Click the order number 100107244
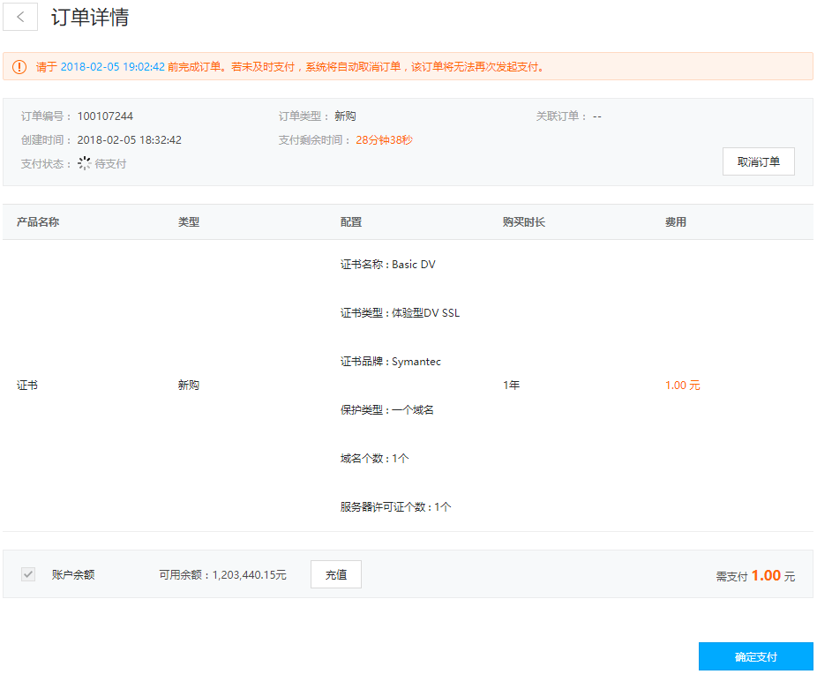 point(105,116)
